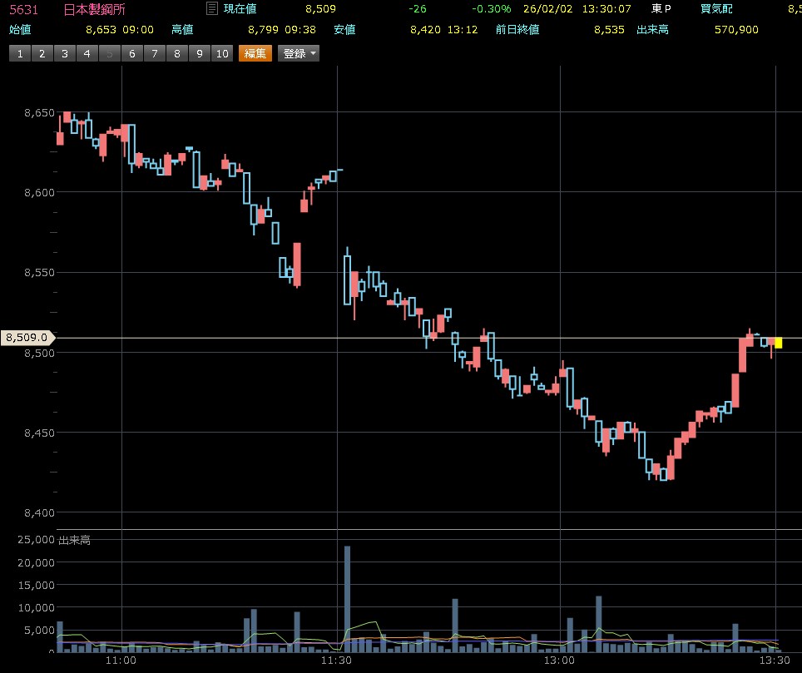Switch to preset tab 6
The width and height of the screenshot is (802, 673).
132,54
